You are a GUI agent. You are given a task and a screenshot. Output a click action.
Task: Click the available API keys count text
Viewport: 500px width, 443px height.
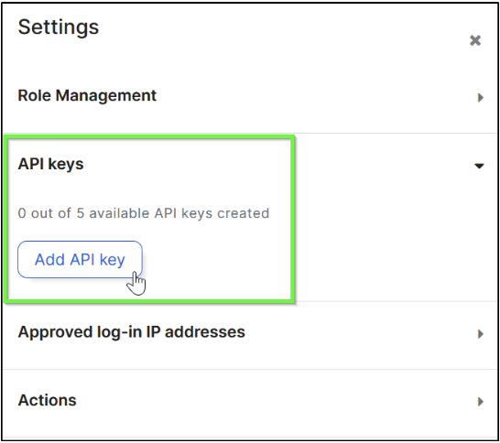tap(144, 213)
